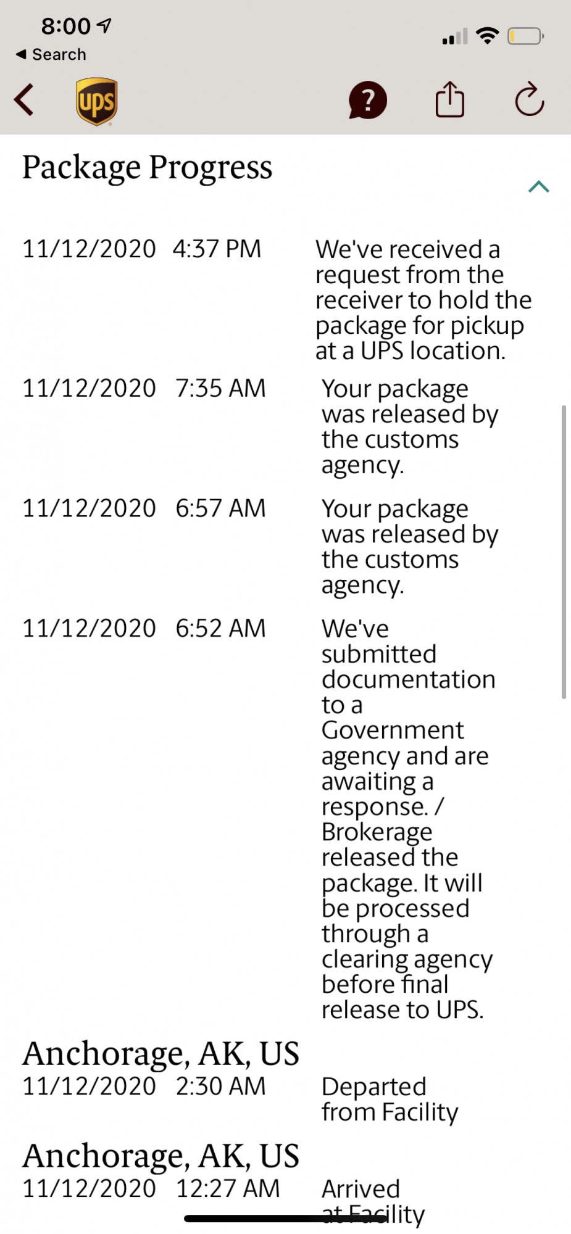Return to Search via the back link
Screen dimensions: 571x1234
(x=52, y=54)
